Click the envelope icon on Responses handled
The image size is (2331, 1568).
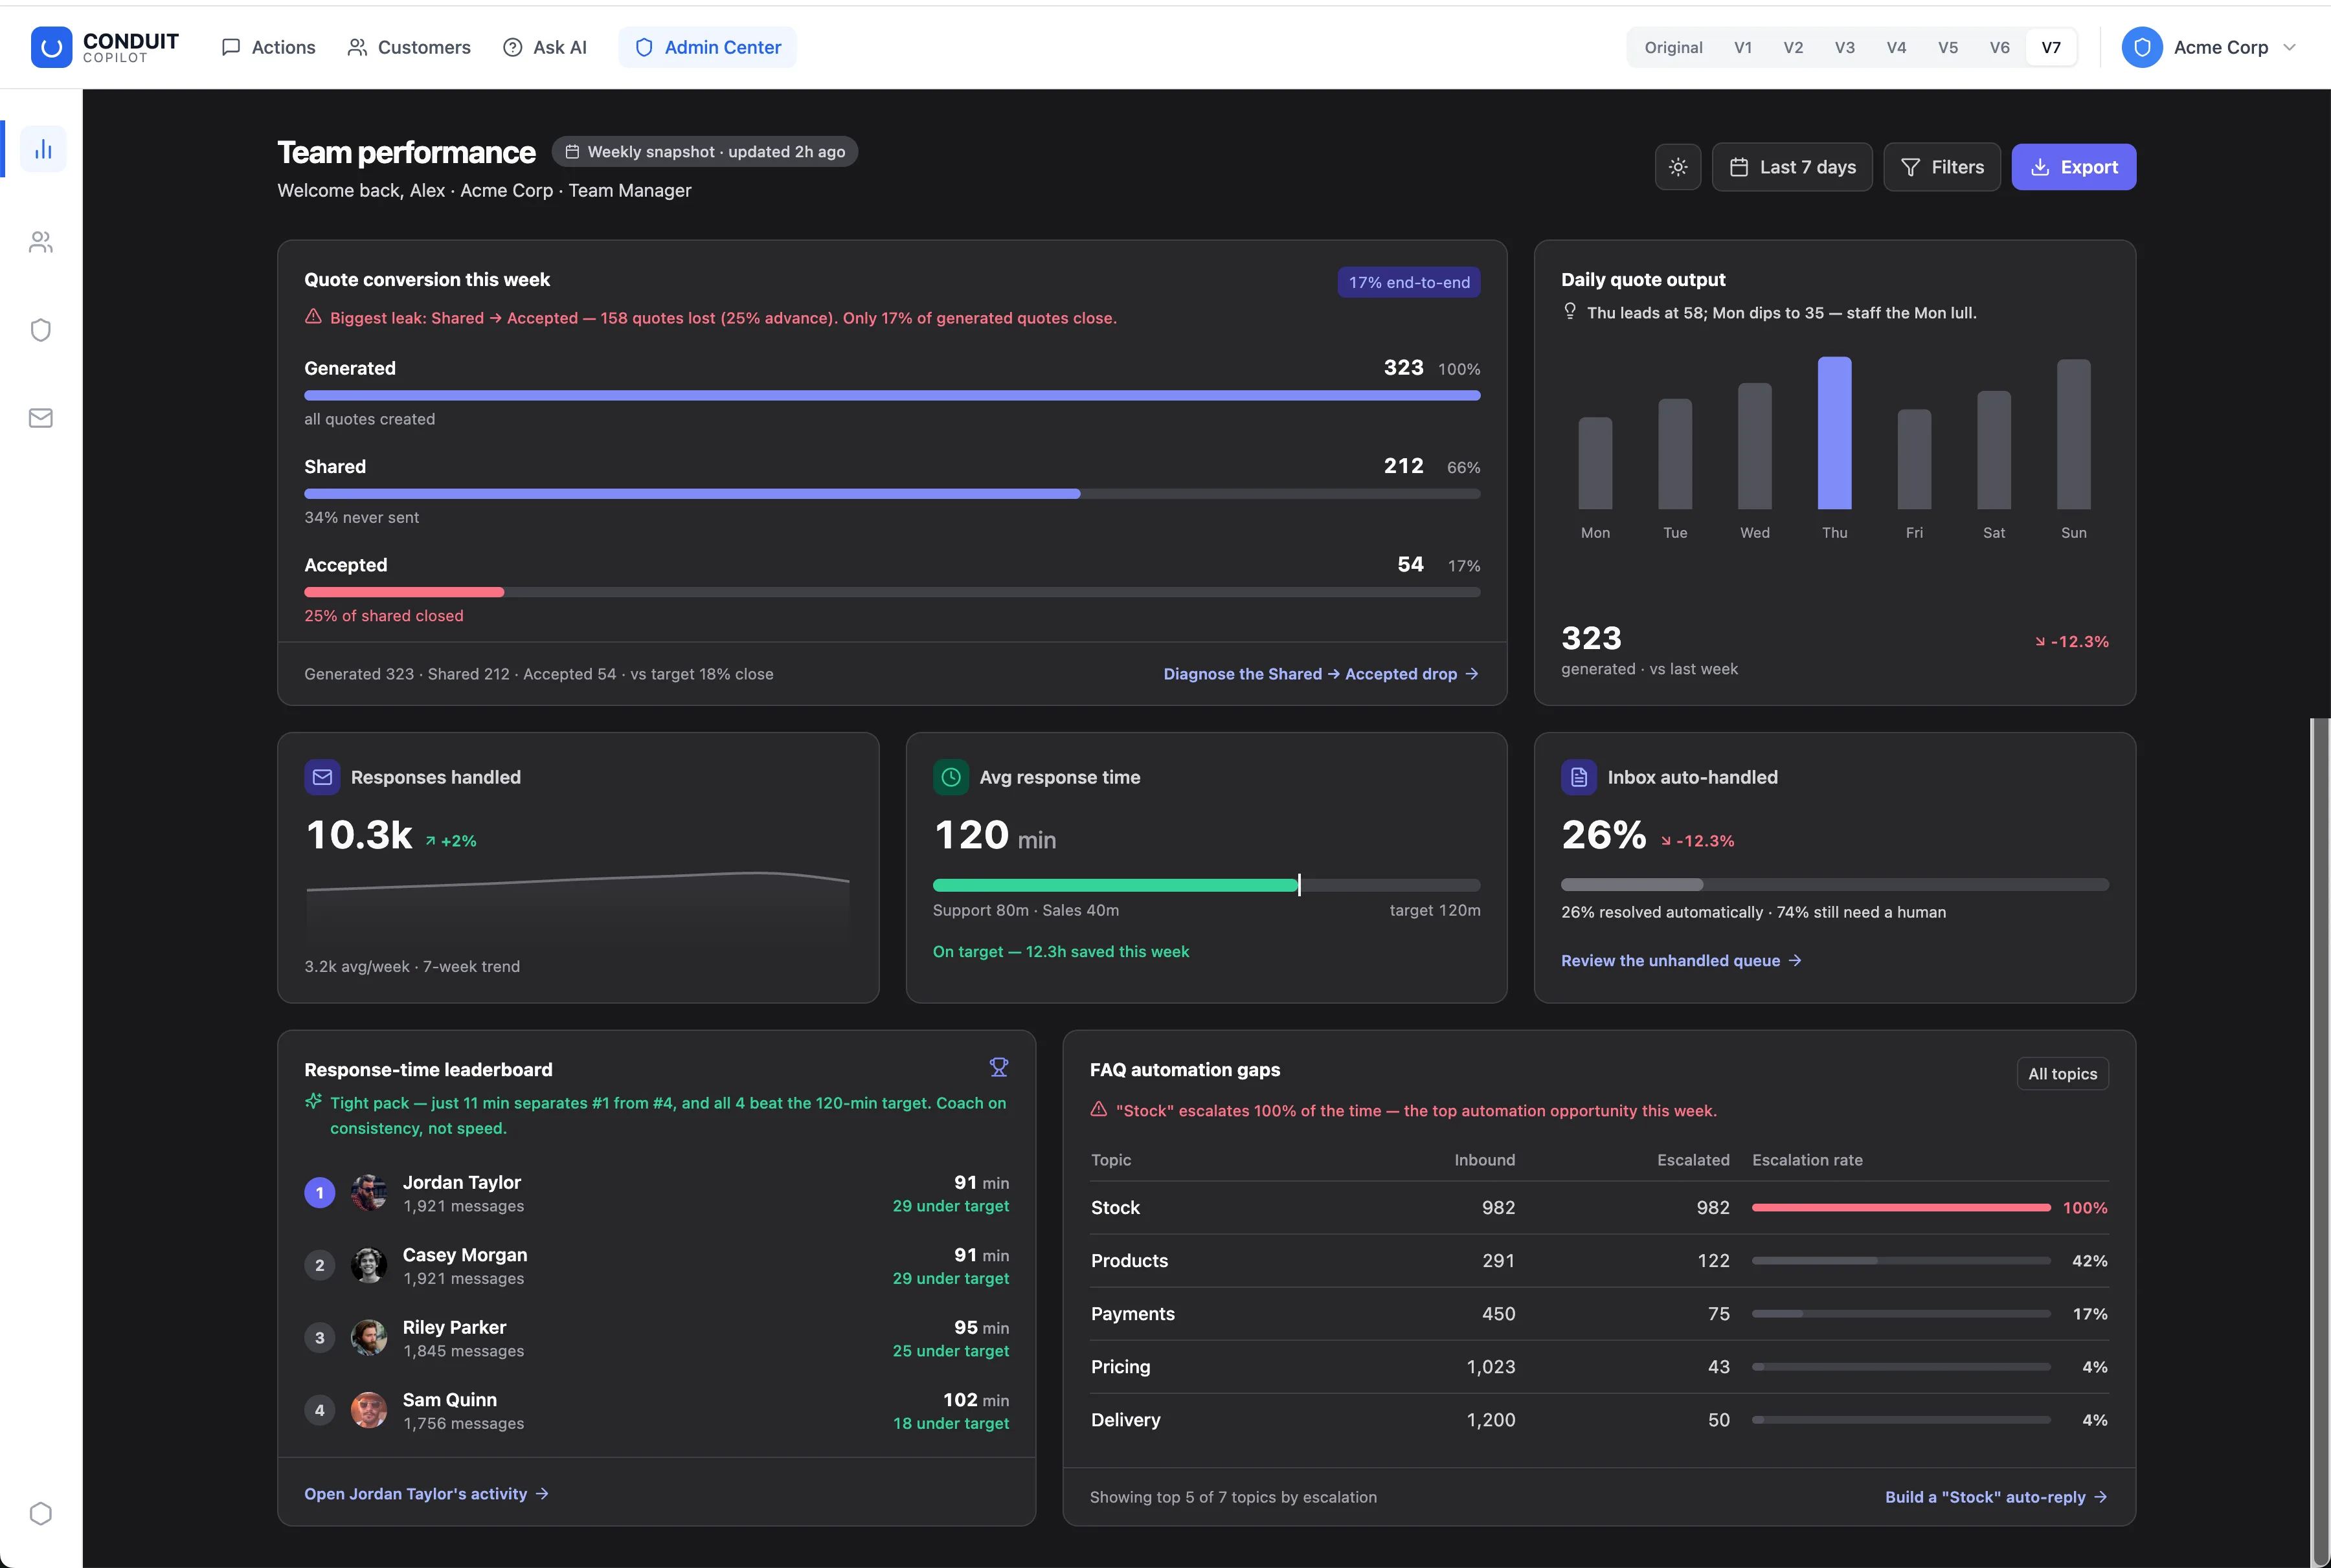coord(322,777)
